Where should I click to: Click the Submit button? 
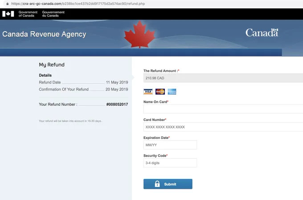tap(168, 184)
